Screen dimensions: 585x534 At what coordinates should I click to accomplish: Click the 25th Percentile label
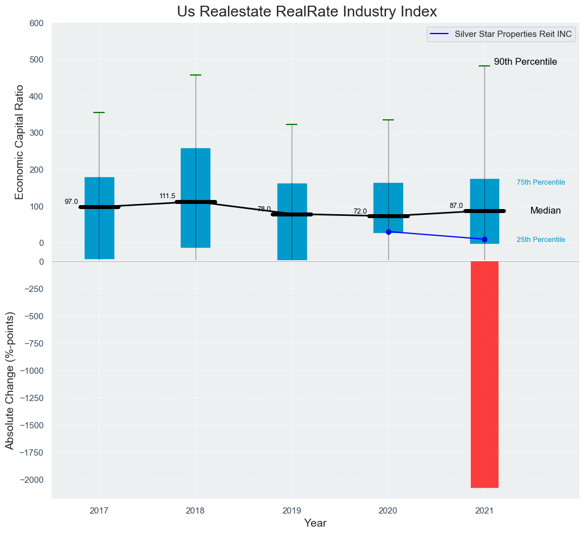540,240
